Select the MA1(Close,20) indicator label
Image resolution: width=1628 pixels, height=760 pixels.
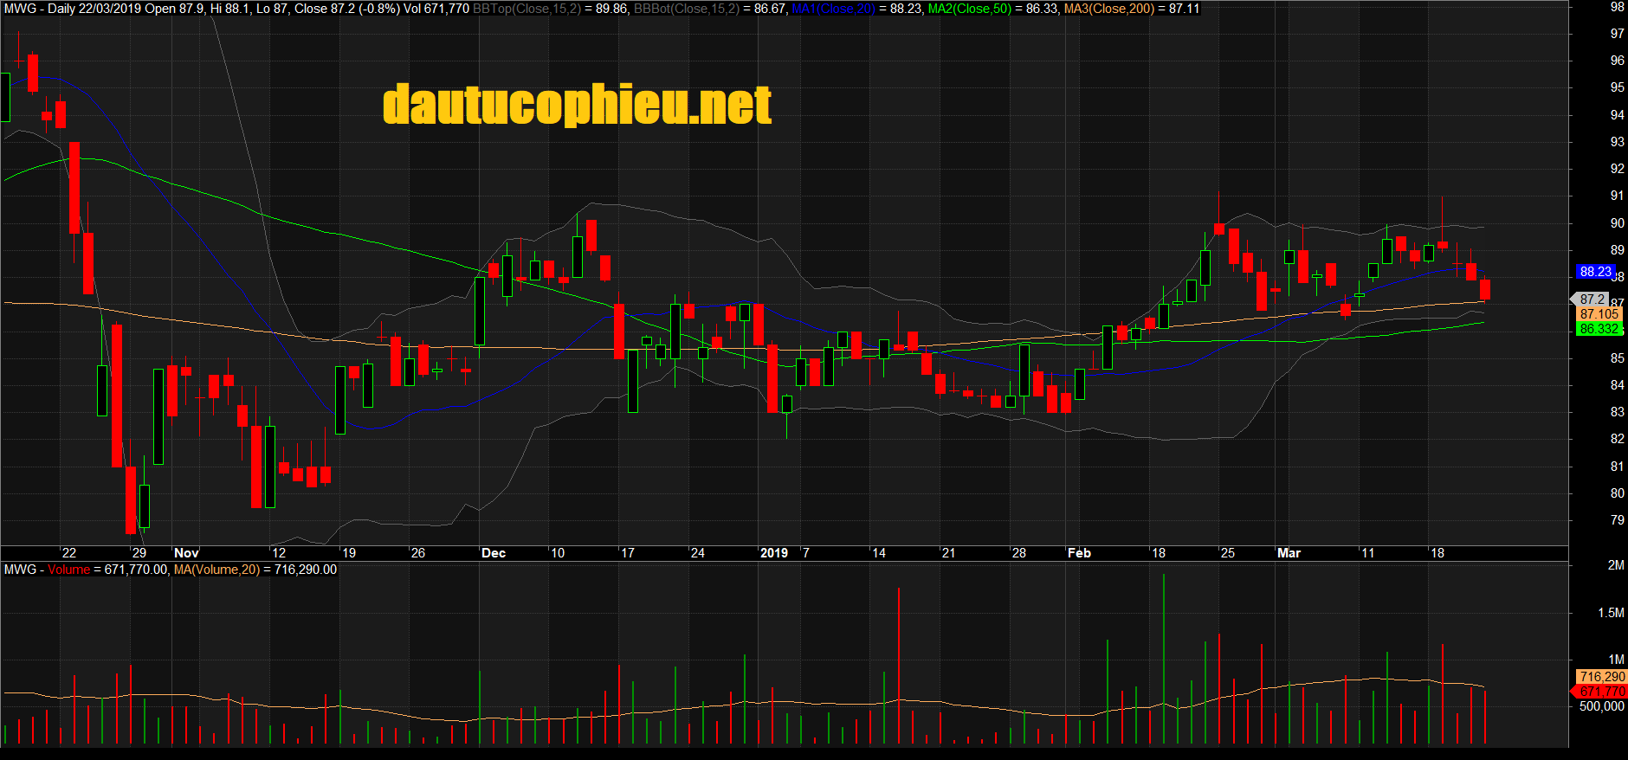point(833,9)
